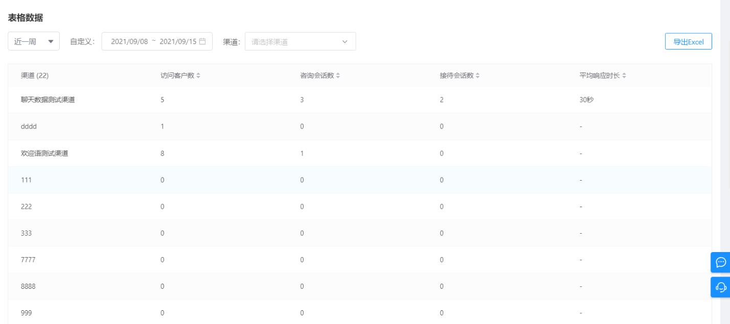
Task: Click end date 2021/09/15 field
Action: tap(178, 41)
